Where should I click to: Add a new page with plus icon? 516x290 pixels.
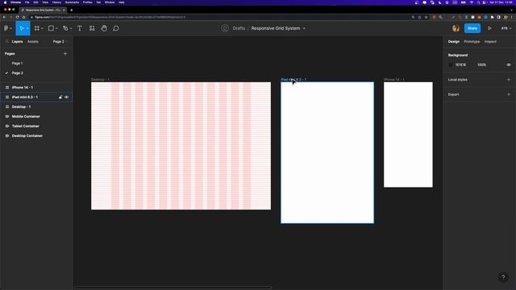click(x=65, y=54)
